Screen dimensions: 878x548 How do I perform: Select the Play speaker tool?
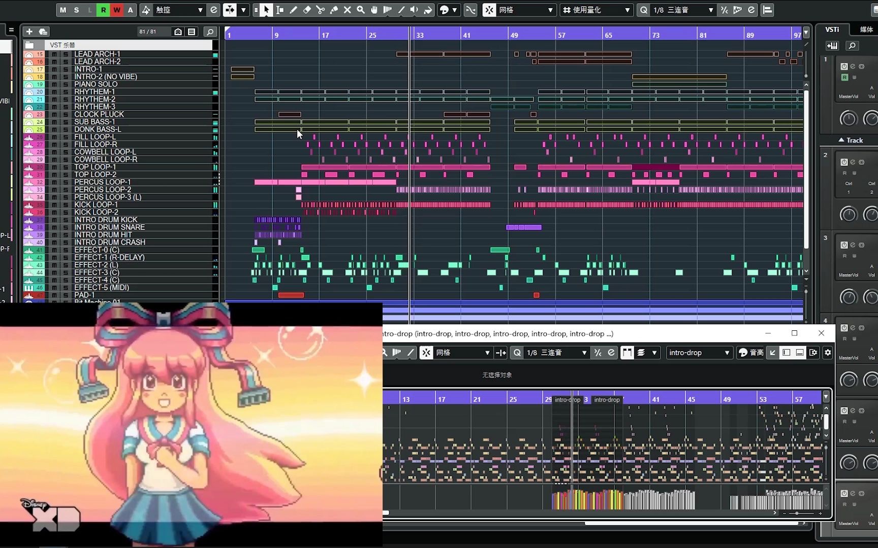[x=415, y=10]
